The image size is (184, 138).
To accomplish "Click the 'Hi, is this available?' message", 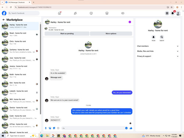I will pos(58,73).
